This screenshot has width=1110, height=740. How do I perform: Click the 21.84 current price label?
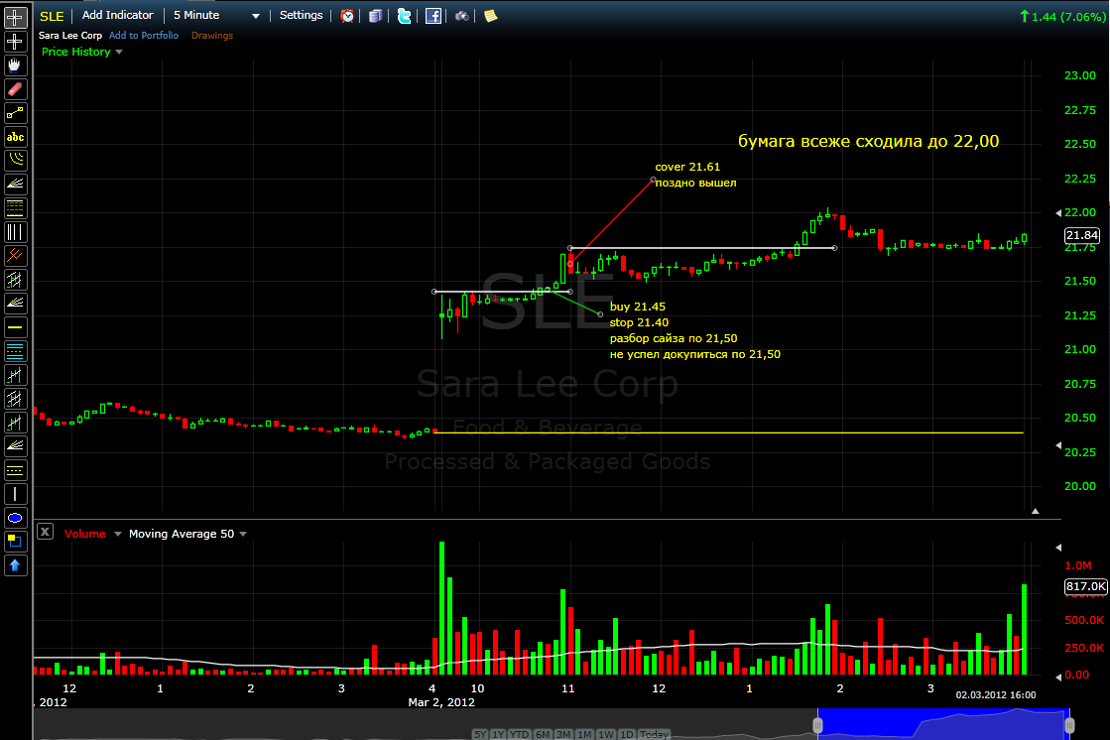(x=1081, y=235)
